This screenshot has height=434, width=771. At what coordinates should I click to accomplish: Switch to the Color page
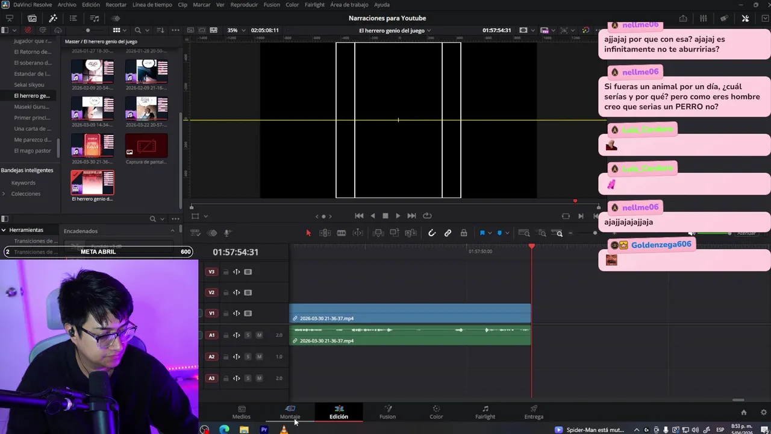(x=436, y=412)
